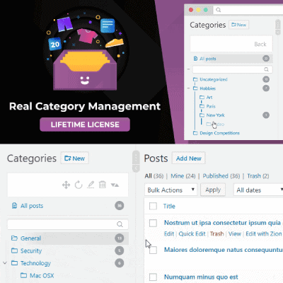Click the General category count badge
The height and width of the screenshot is (283, 283).
click(x=120, y=238)
